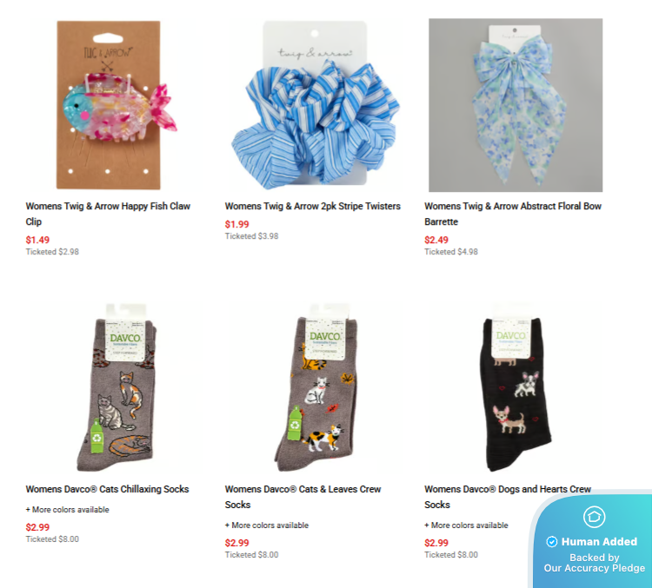This screenshot has width=652, height=588.
Task: Click the Davco Cats & Leaves Crew Socks title
Action: pos(303,497)
